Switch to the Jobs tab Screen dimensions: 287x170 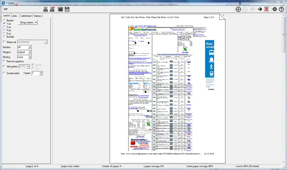point(15,16)
